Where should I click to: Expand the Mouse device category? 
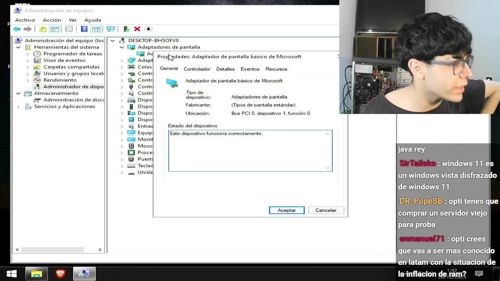tap(122, 146)
